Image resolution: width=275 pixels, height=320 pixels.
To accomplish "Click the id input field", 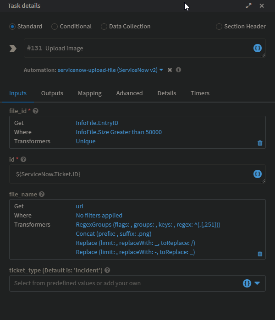I will pos(128,174).
